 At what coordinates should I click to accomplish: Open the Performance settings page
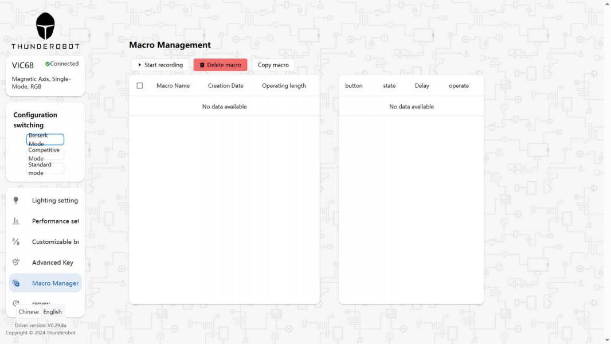[x=45, y=221]
